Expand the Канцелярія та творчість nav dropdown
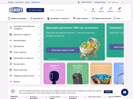The width and height of the screenshot is (133, 99). click(70, 18)
